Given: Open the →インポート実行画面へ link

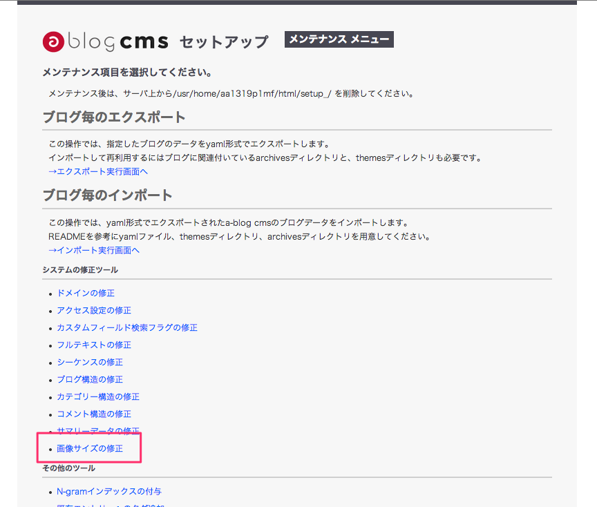Looking at the screenshot, I should [94, 251].
